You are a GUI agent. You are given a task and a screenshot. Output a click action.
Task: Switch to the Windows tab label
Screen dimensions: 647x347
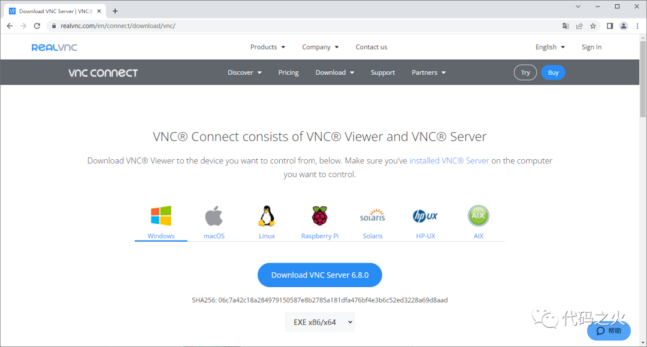click(161, 236)
